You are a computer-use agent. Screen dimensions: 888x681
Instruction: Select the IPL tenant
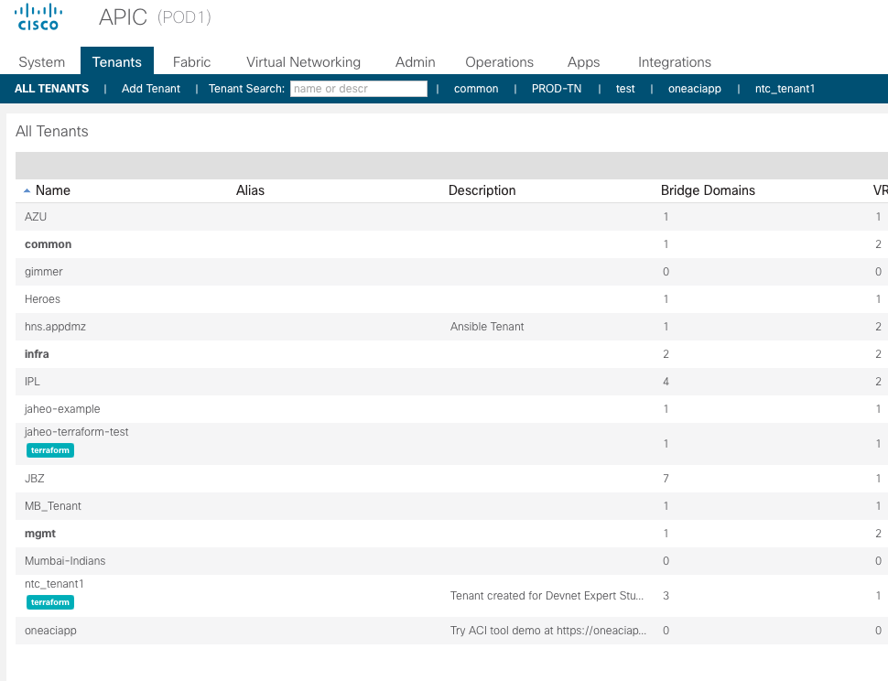point(32,382)
